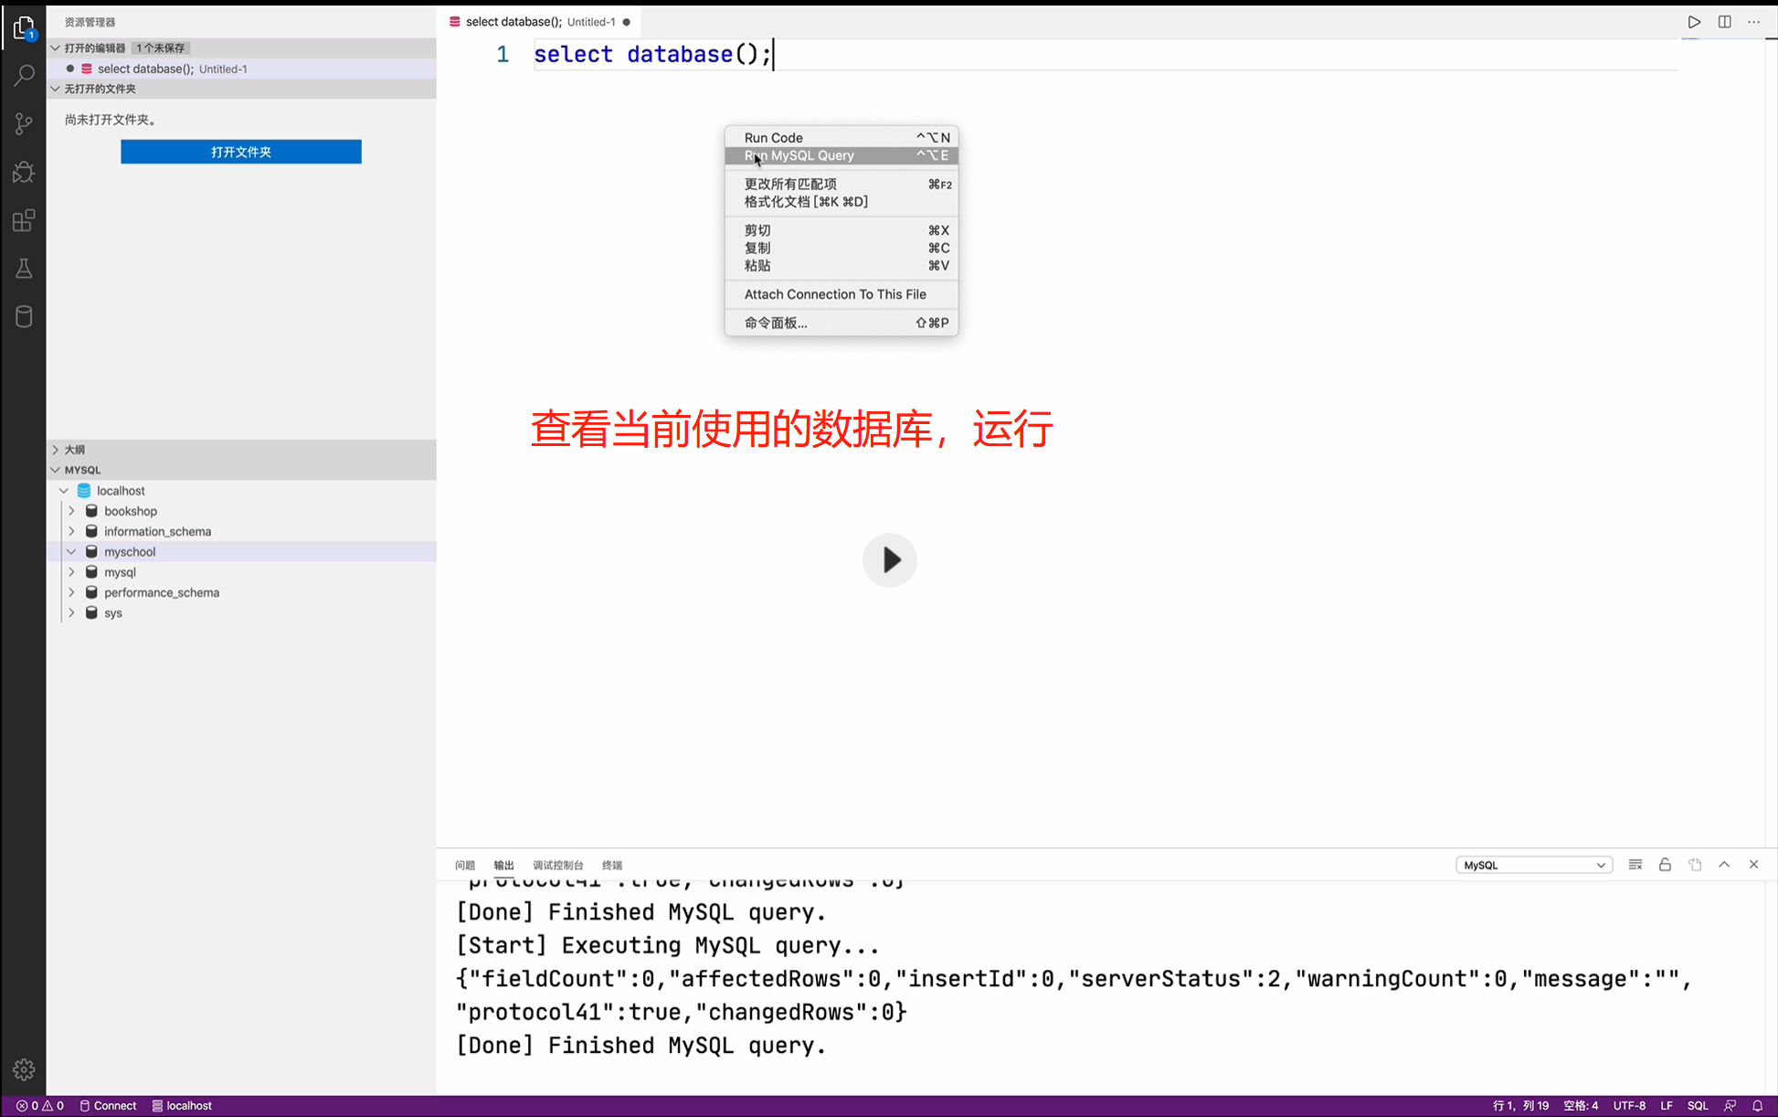This screenshot has width=1778, height=1117.
Task: Click Connect in the status bar
Action: (x=108, y=1106)
